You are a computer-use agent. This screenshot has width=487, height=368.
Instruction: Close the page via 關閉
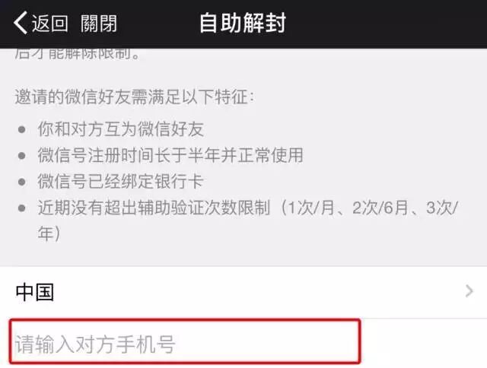click(x=99, y=24)
